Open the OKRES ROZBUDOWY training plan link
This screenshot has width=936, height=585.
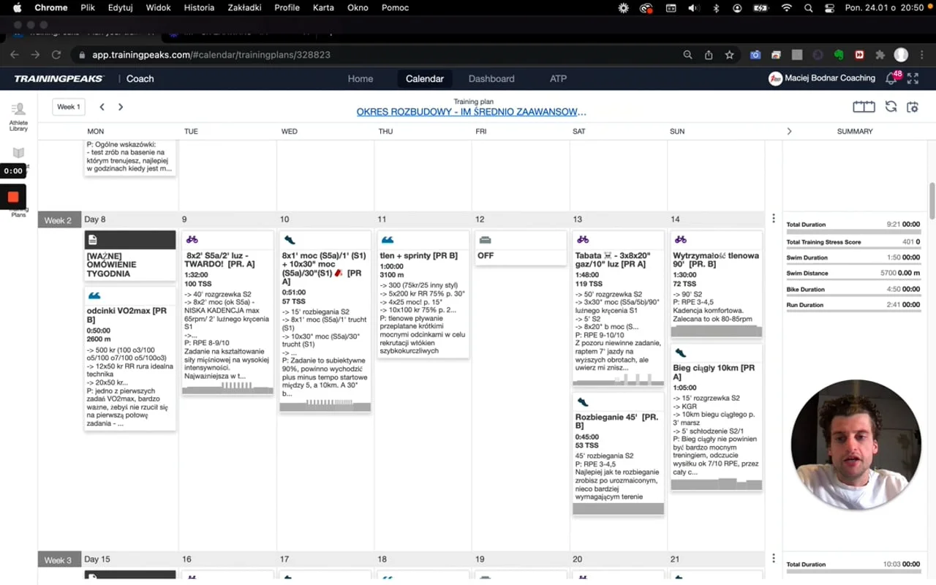[472, 112]
